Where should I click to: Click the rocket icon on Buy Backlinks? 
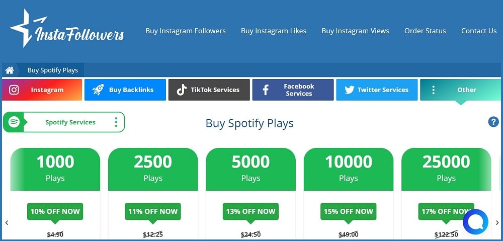click(98, 90)
